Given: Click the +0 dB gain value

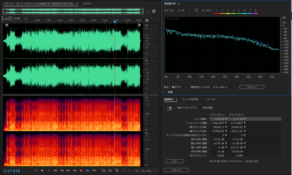Looking at the screenshot, I should [16, 18].
